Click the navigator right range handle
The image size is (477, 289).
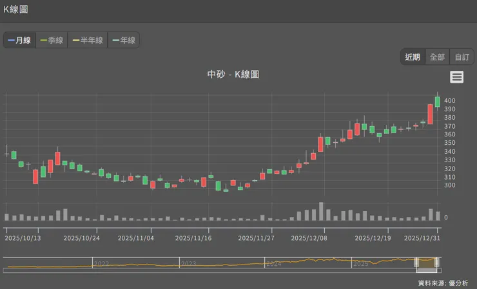point(436,263)
